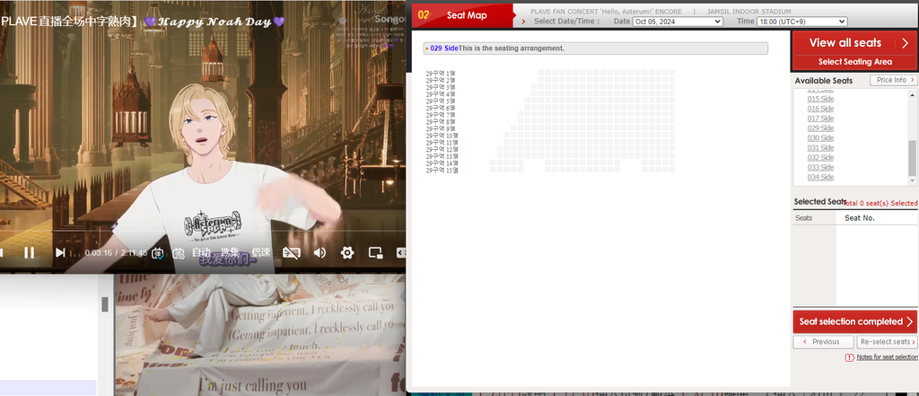This screenshot has width=919, height=396.
Task: Click Available Seats list scrollbar thumb
Action: click(913, 158)
